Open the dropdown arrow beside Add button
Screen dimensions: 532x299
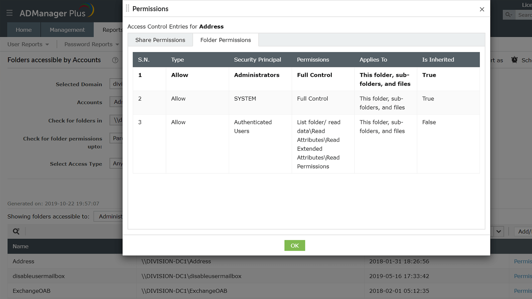point(498,231)
